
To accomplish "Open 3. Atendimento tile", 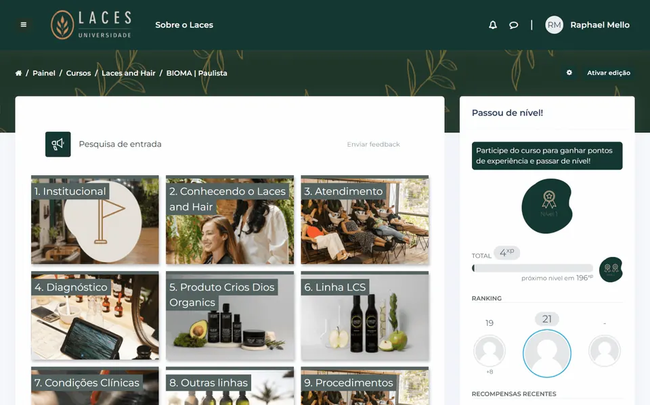I will point(365,220).
